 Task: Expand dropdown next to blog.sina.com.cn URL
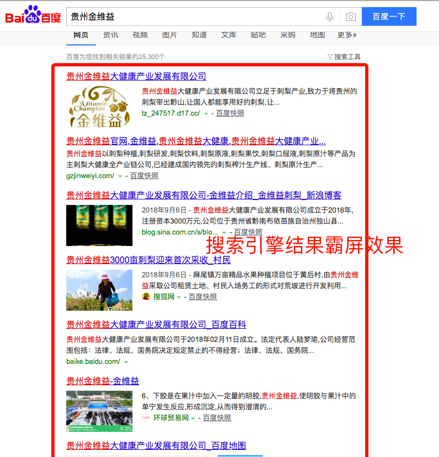pyautogui.click(x=224, y=232)
